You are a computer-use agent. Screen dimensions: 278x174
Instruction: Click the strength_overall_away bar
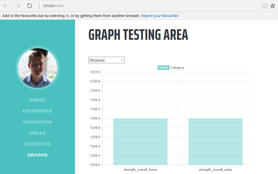point(215,141)
